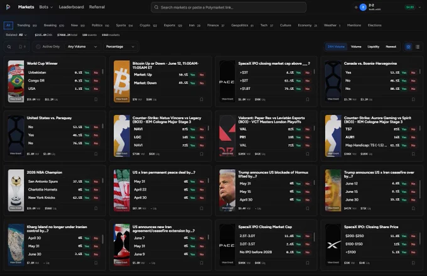Open the Bitcoin logo thumbnail
Screen dimensions: 427x276
[121, 81]
